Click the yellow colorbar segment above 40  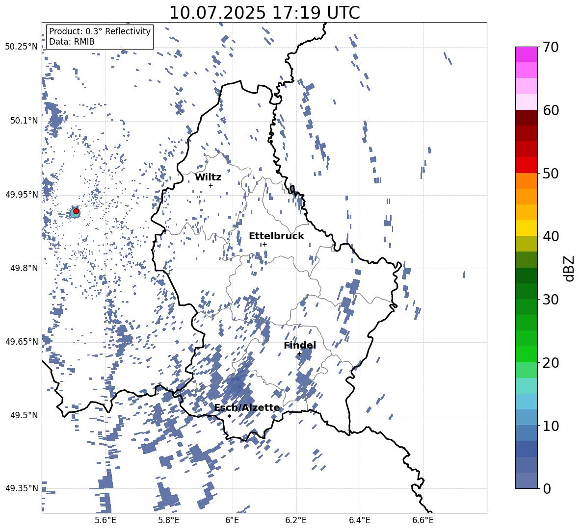pos(527,228)
